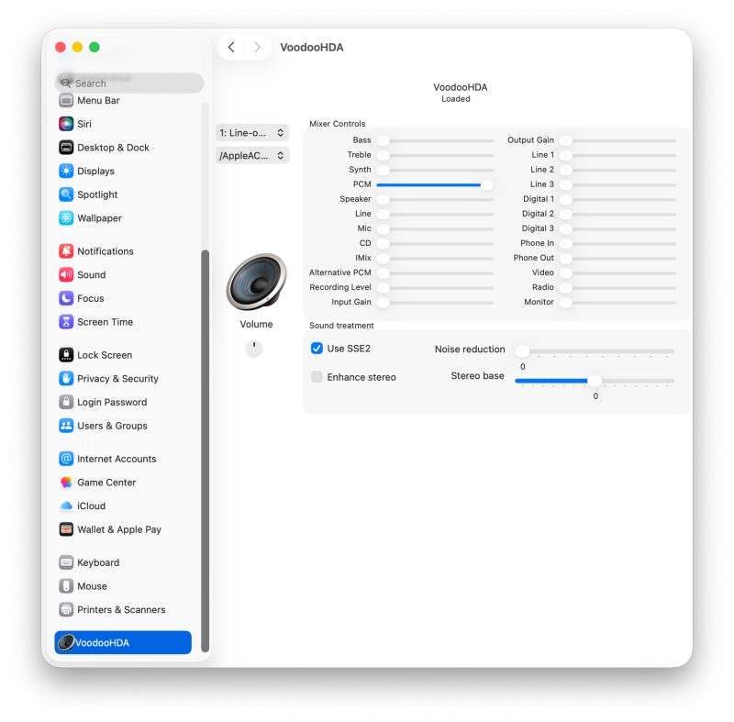Image resolution: width=734 pixels, height=722 pixels.
Task: Go back with the left chevron button
Action: tap(231, 48)
